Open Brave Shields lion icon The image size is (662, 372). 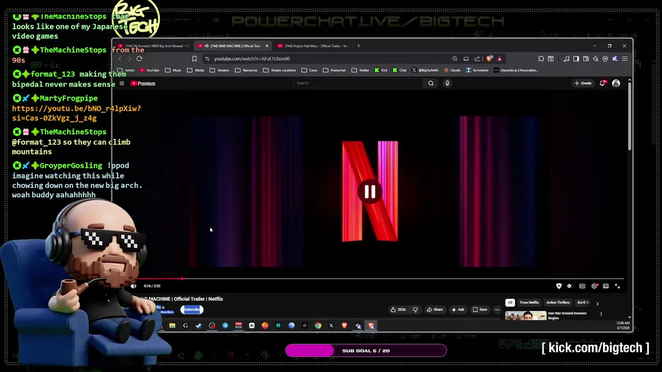coord(489,59)
